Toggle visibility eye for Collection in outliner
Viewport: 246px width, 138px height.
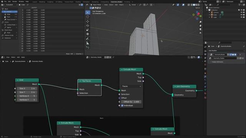click(241, 10)
